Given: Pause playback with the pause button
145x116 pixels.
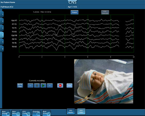Looking at the screenshot, I should pos(37,86).
